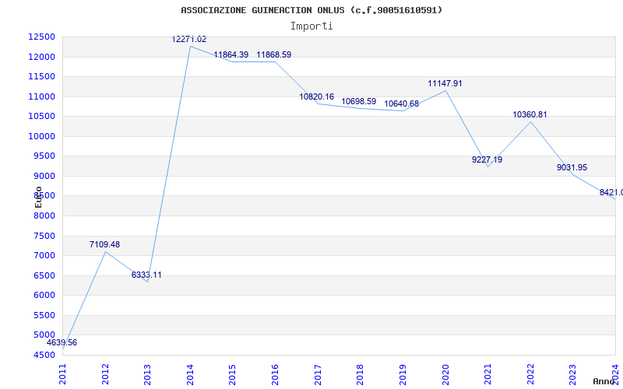
Task: Click y-axis tick 5500
Action: 44,315
